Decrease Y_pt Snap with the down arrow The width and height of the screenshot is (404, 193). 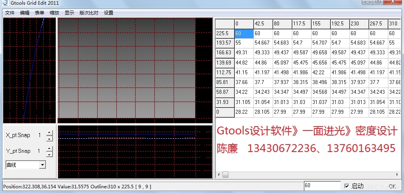pos(49,154)
